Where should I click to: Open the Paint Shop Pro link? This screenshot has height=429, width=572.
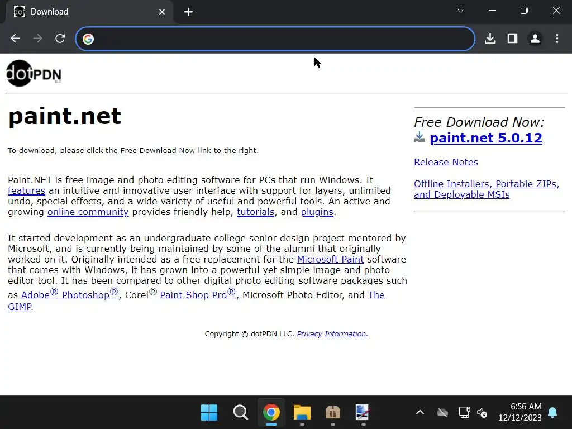click(198, 294)
